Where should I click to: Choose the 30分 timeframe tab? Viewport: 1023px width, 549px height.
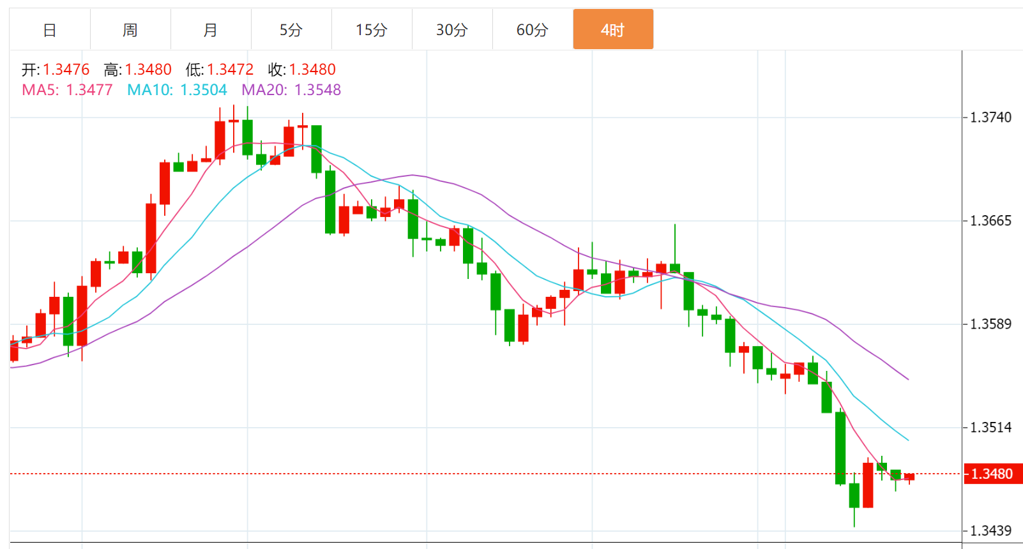point(452,29)
